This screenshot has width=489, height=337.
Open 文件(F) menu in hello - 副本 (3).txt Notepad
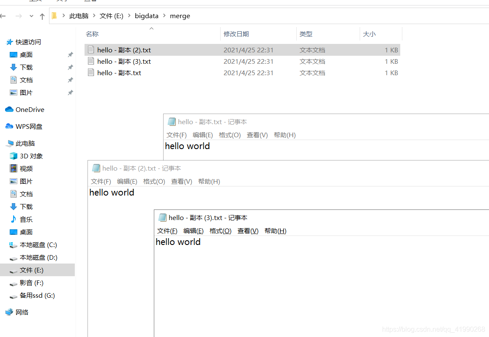coord(167,231)
